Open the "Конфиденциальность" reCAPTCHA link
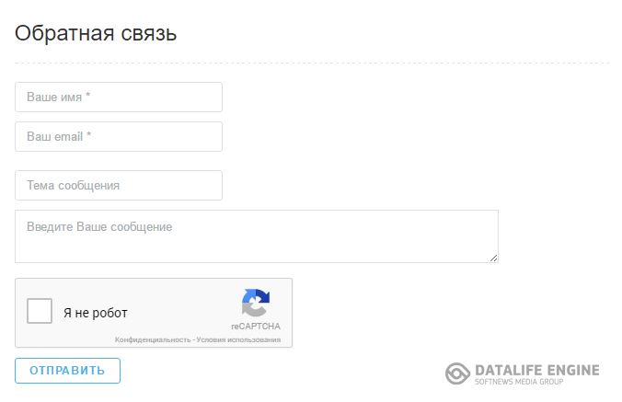622x402 pixels. 153,339
